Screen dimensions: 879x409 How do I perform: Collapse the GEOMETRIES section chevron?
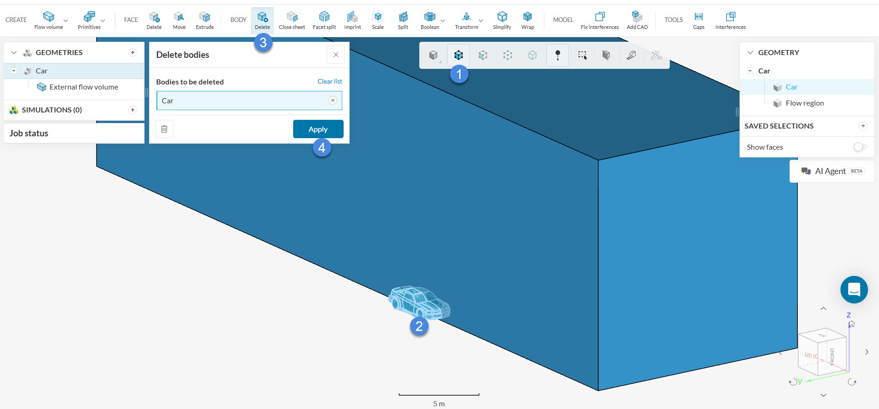[14, 53]
